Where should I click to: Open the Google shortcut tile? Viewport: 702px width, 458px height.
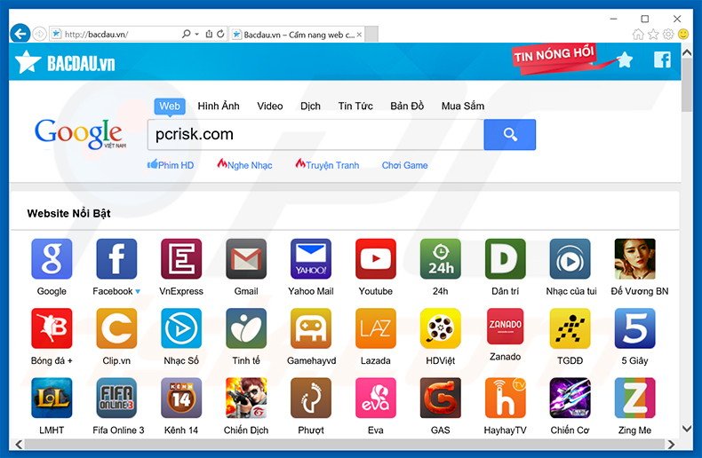click(52, 259)
